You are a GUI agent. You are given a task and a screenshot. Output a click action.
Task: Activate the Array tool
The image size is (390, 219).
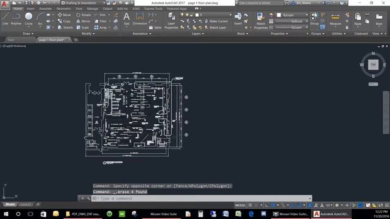(101, 27)
